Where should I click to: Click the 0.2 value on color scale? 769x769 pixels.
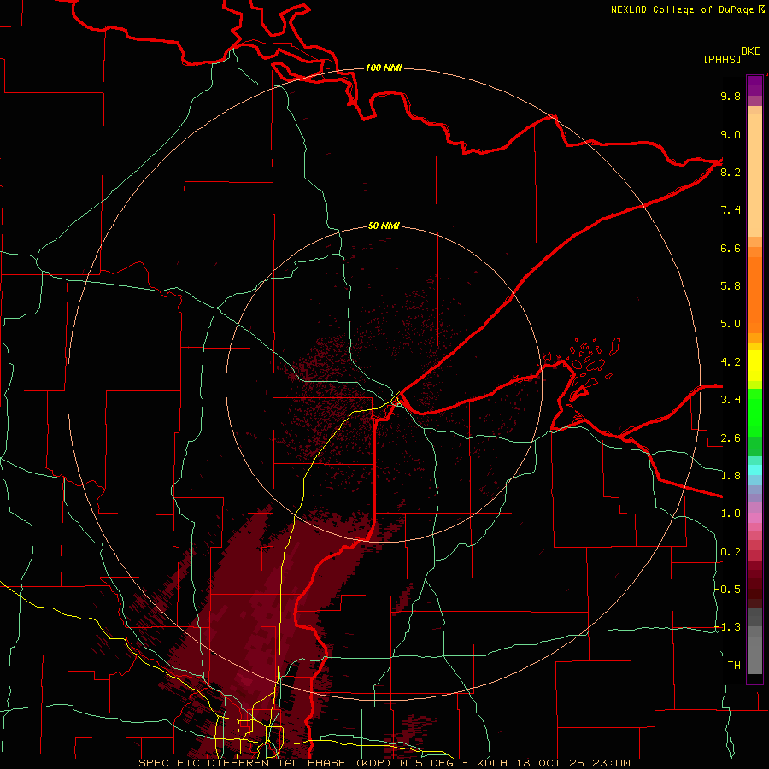[731, 552]
